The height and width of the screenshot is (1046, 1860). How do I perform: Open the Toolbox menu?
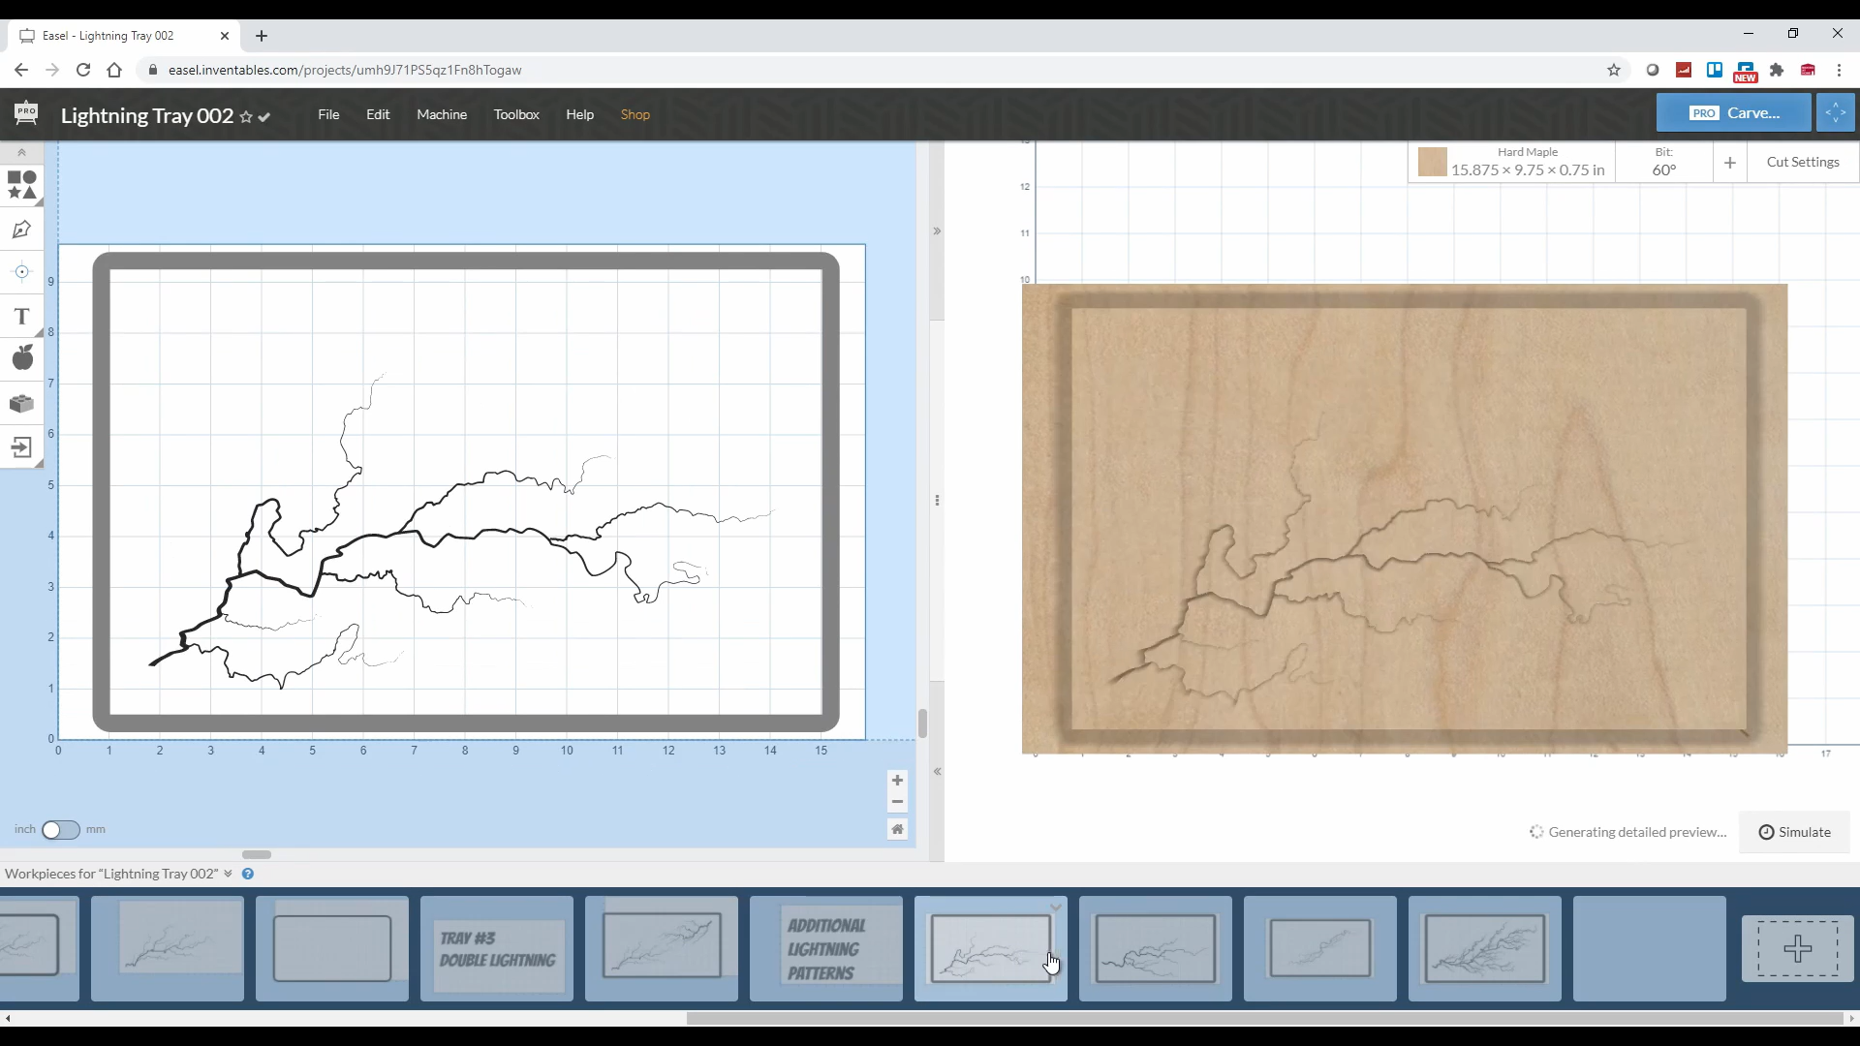[x=517, y=113]
